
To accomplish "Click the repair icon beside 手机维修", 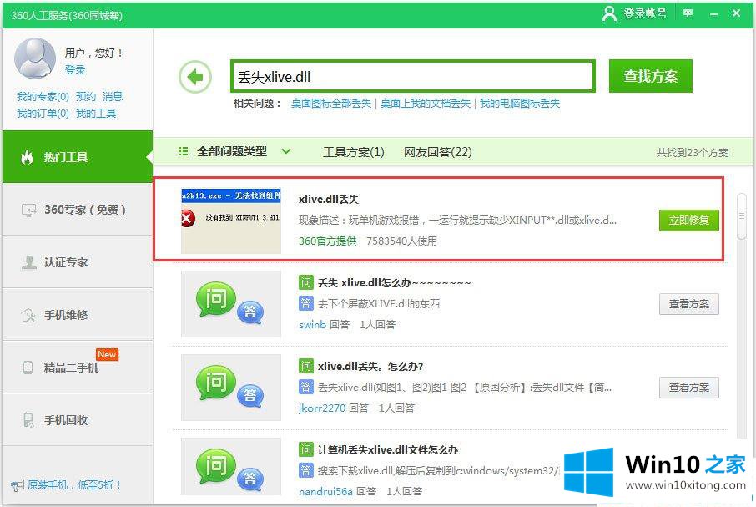I will point(29,315).
